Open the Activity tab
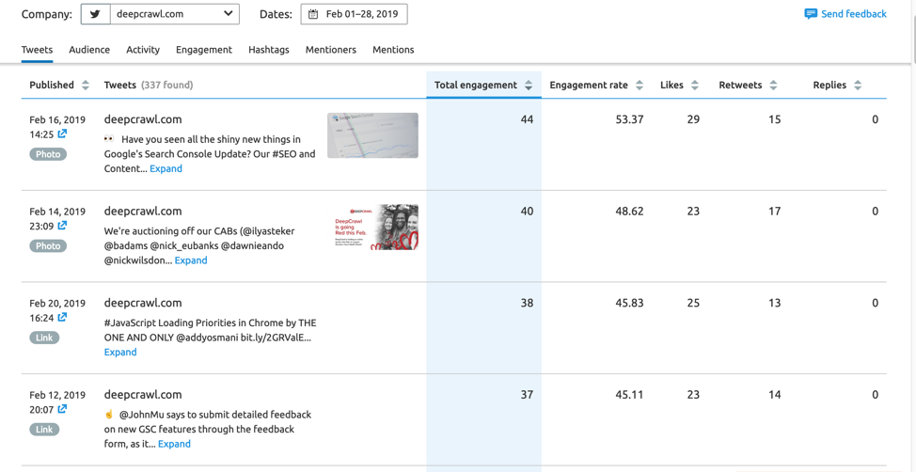 (x=143, y=50)
